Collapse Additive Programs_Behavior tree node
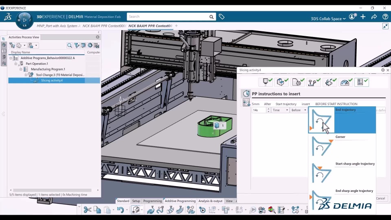391x220 pixels. point(11,58)
